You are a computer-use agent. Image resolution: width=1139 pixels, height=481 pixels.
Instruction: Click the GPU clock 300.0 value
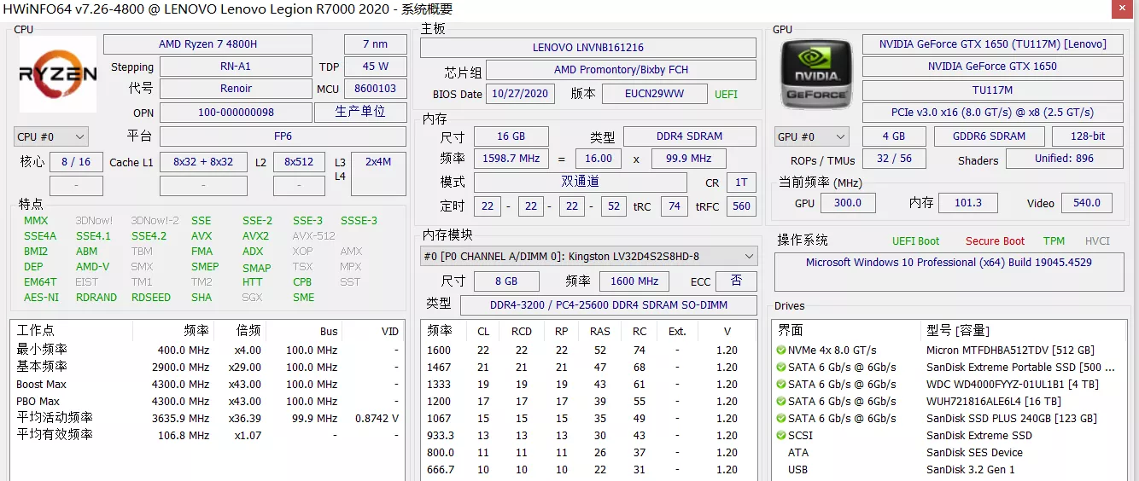click(x=848, y=203)
